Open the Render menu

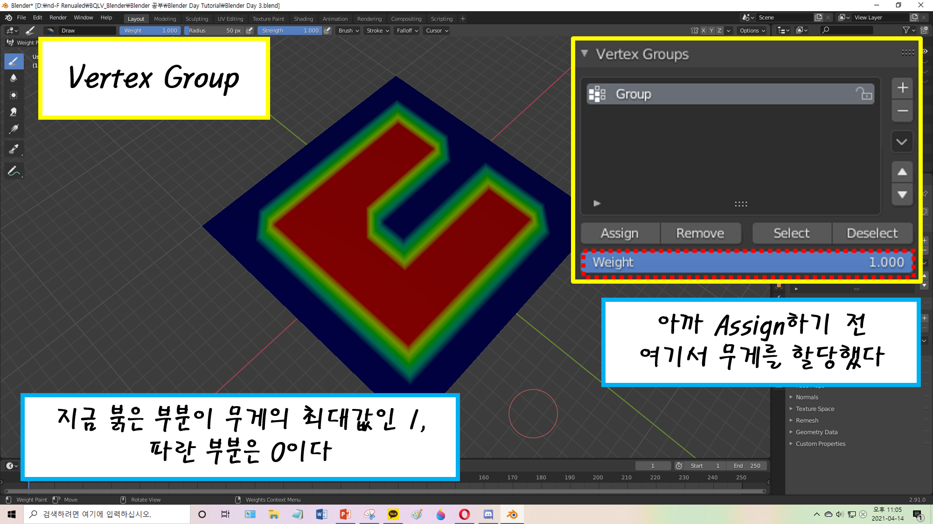(58, 18)
